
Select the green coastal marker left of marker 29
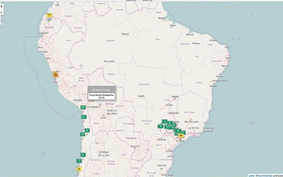click(x=82, y=134)
